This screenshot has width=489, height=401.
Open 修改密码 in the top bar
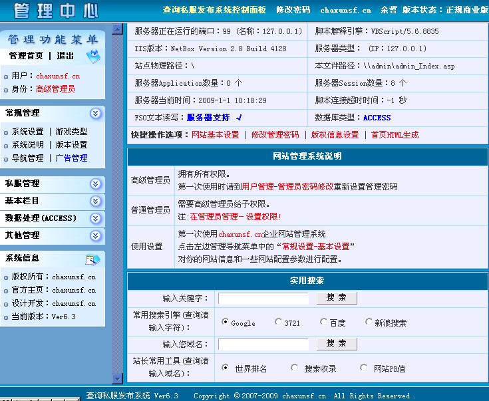pos(293,10)
